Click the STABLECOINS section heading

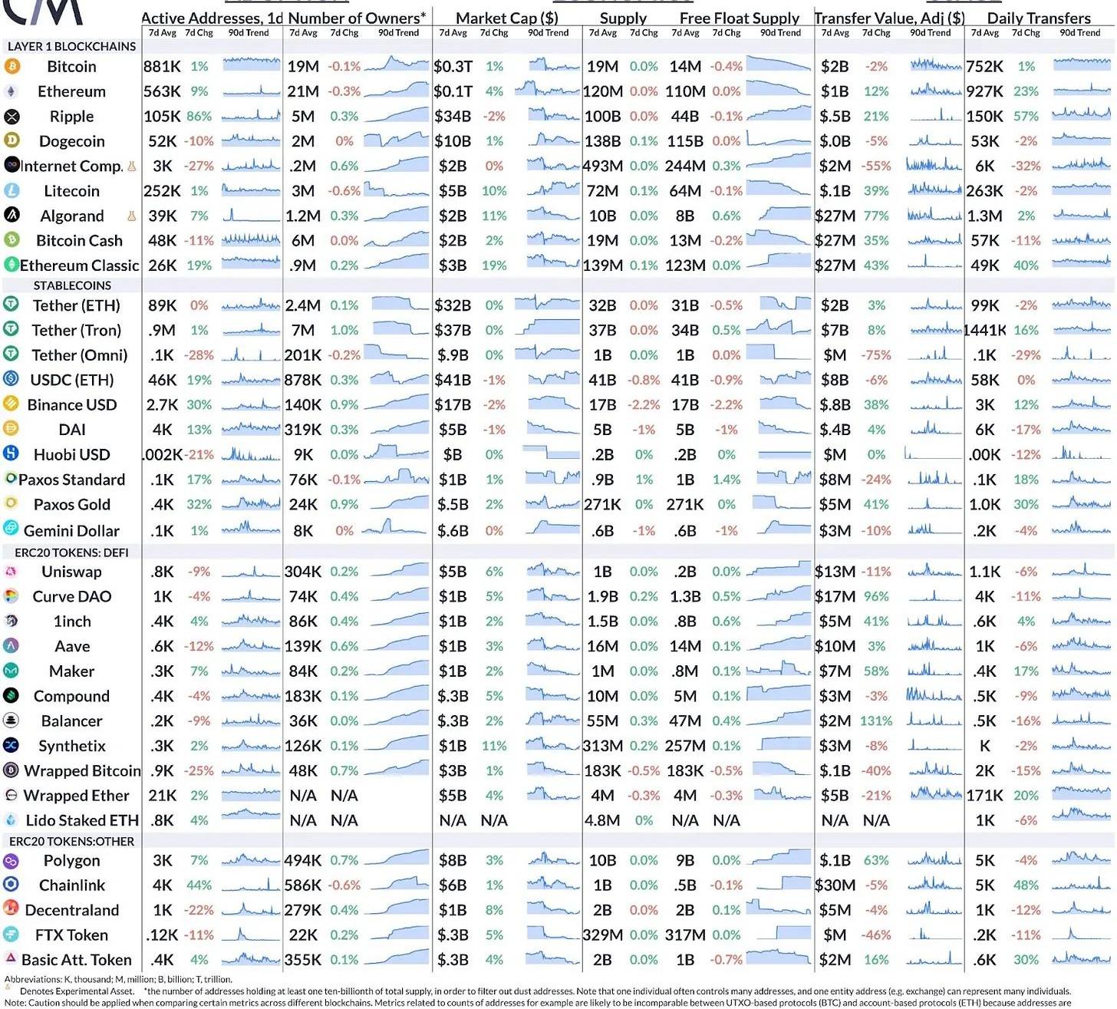point(72,285)
